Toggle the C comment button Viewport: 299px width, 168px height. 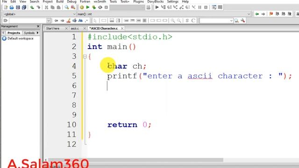[x=193, y=21]
